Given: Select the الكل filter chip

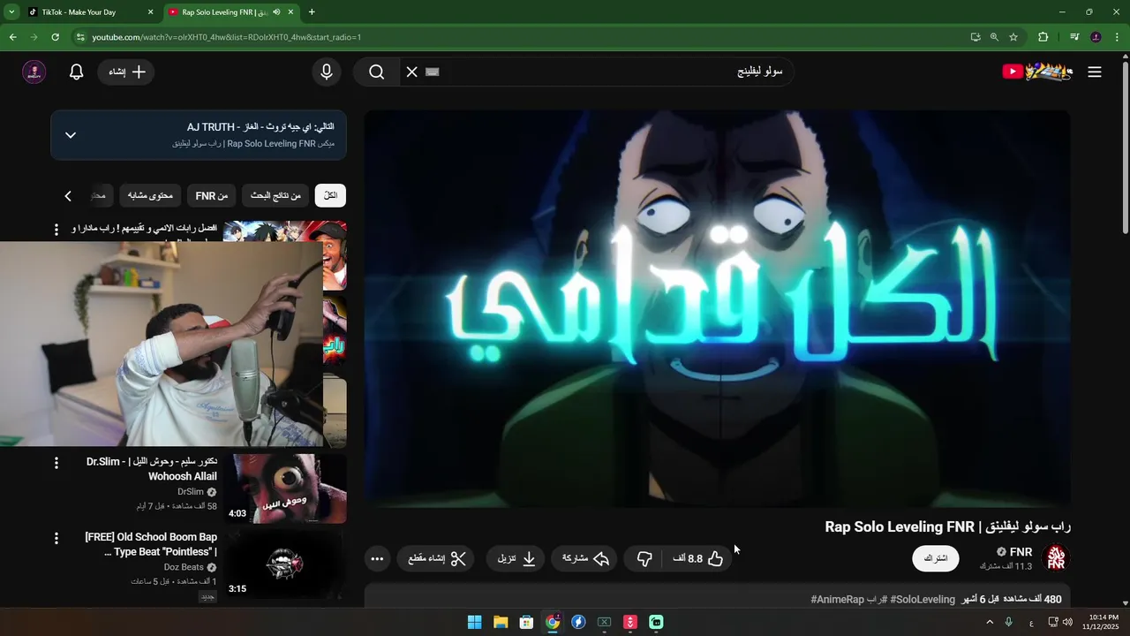Looking at the screenshot, I should [x=330, y=195].
